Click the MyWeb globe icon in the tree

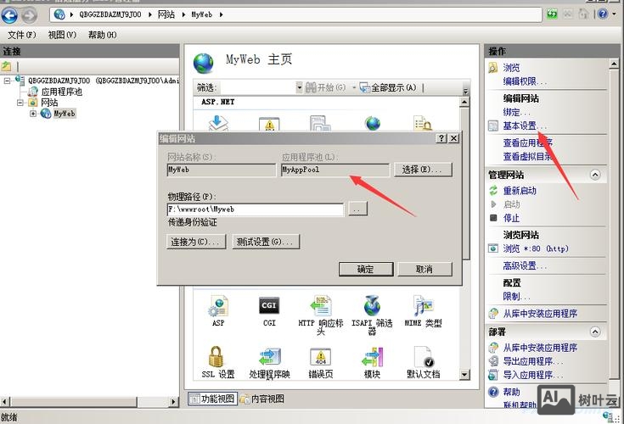(x=46, y=114)
